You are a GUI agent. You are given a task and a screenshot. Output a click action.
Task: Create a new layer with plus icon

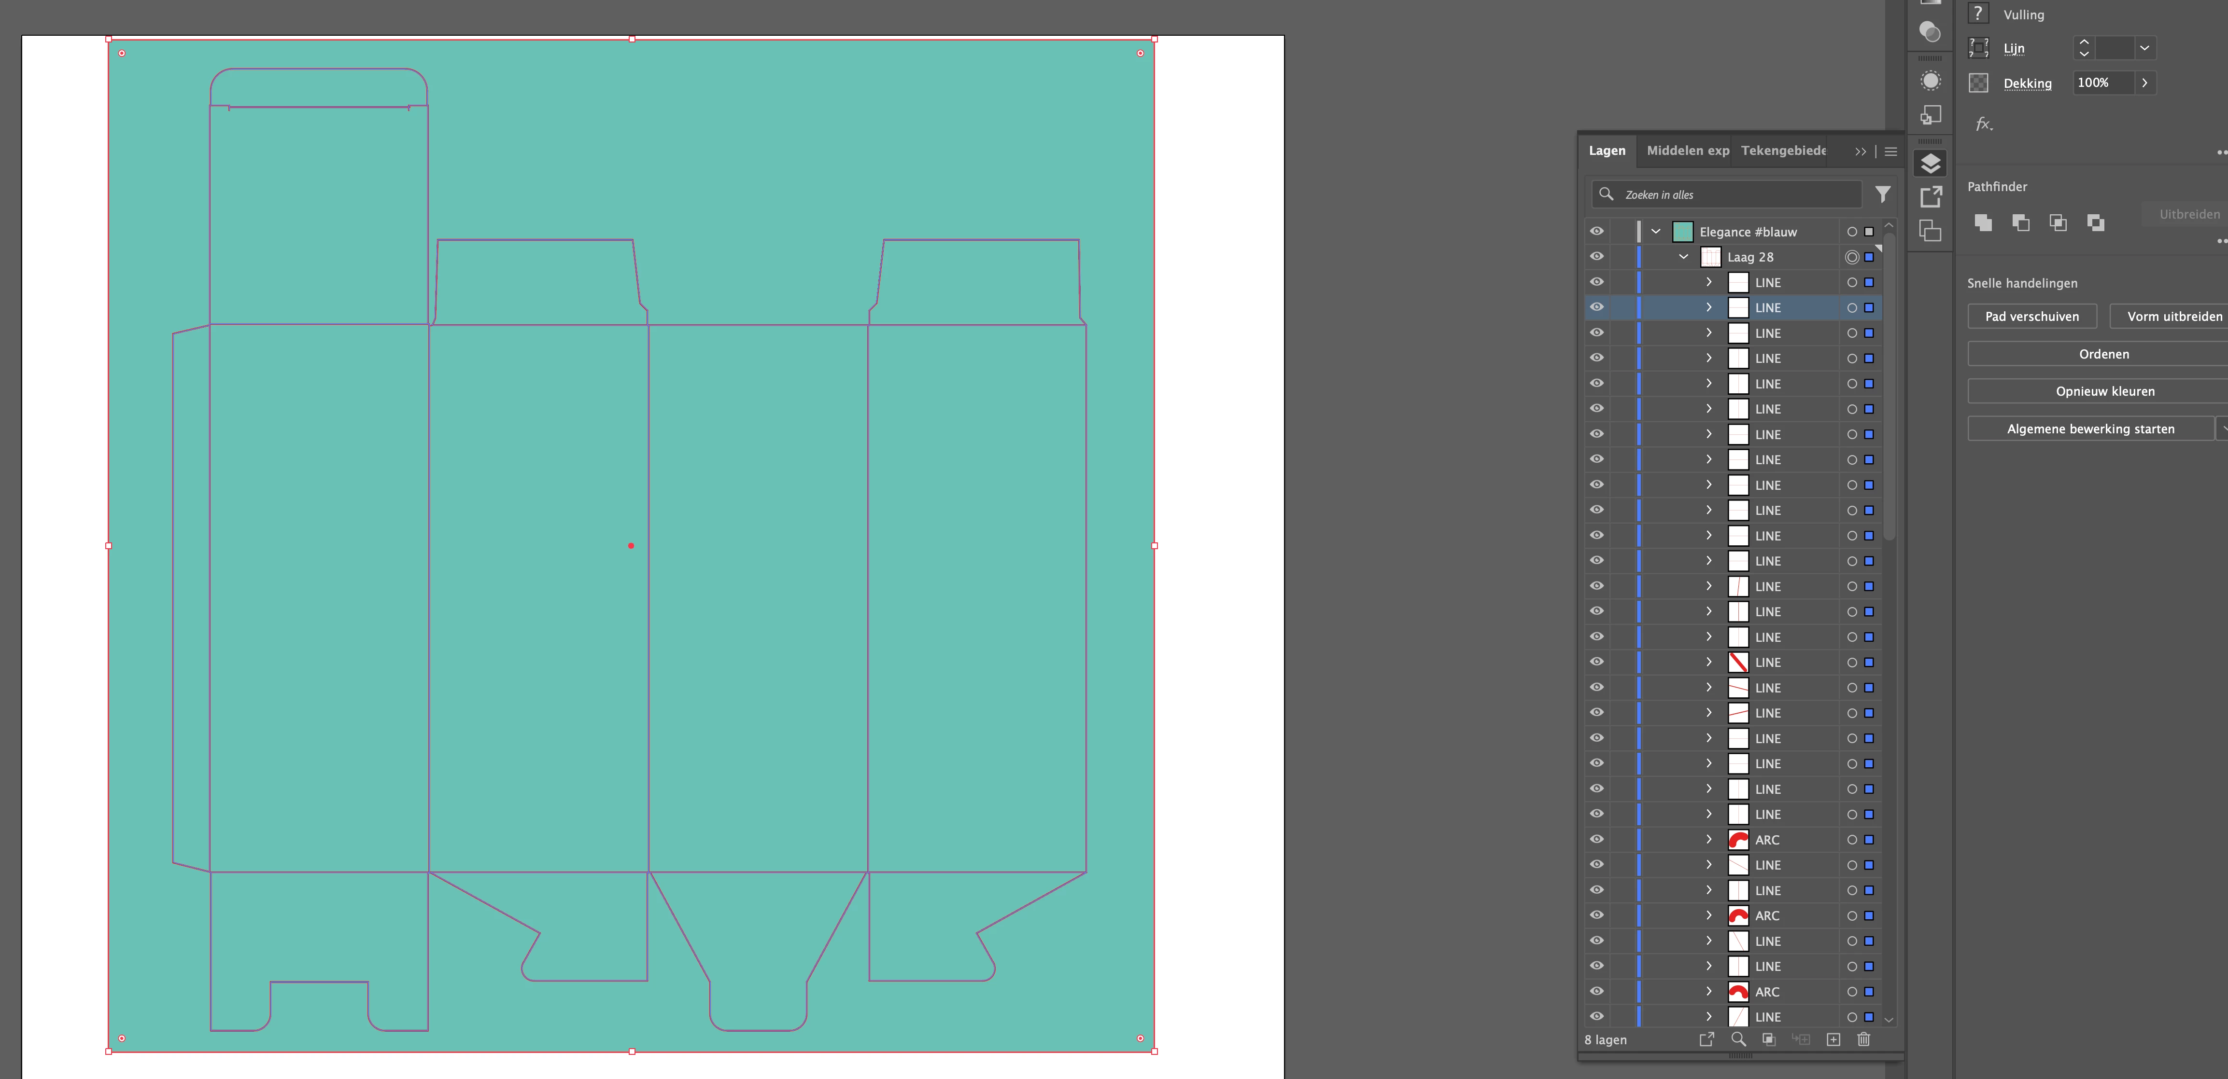click(x=1833, y=1039)
